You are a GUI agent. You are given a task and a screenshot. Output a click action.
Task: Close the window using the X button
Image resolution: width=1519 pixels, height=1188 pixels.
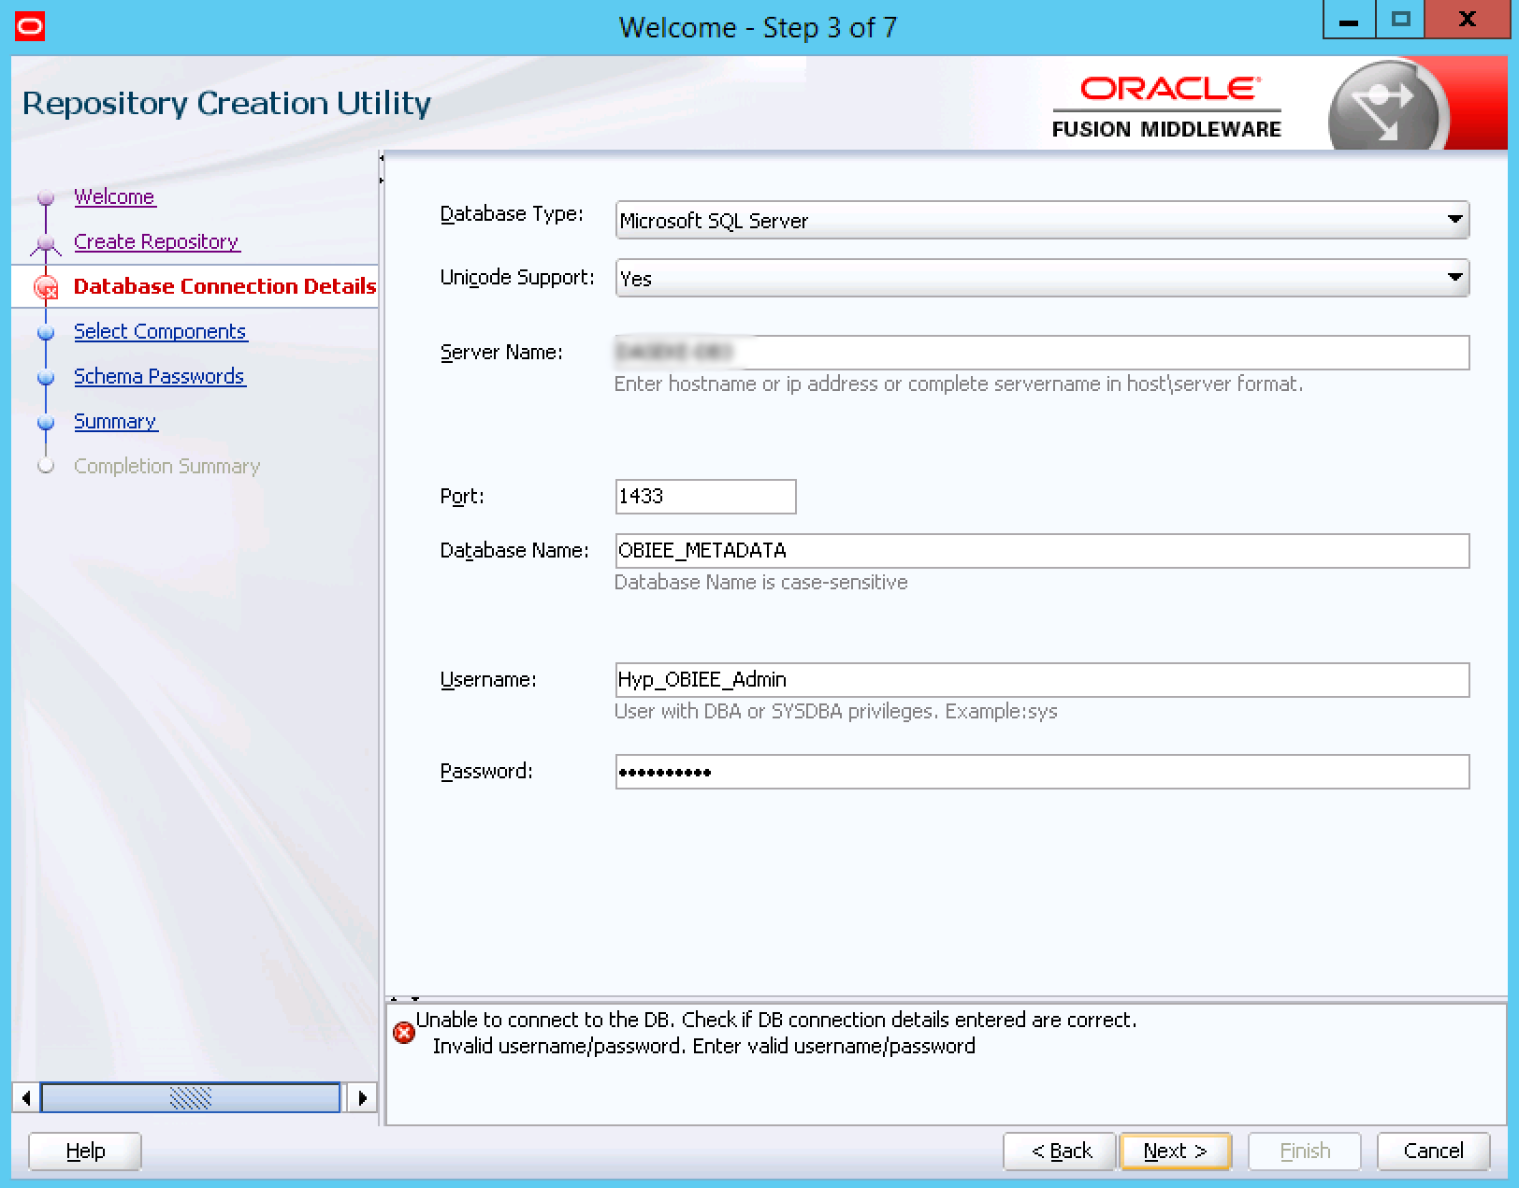[1467, 20]
